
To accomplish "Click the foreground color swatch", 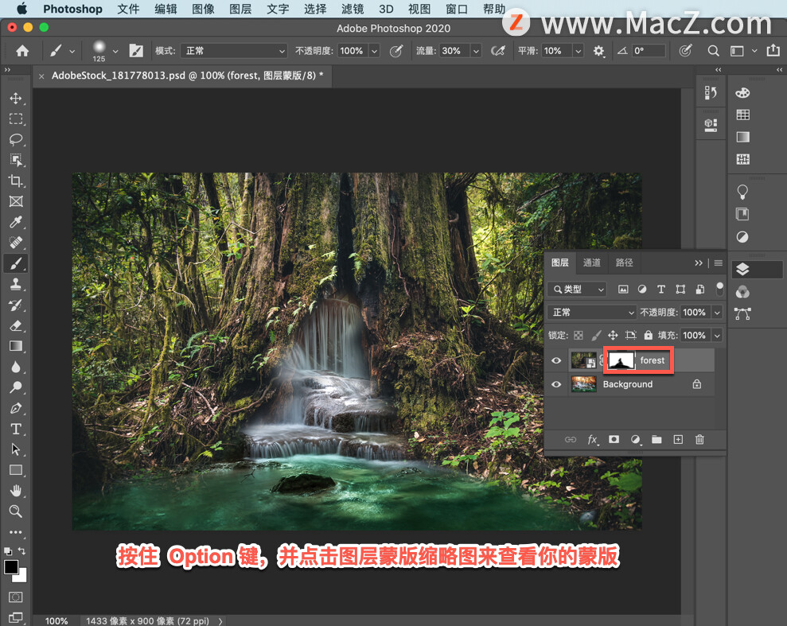I will click(x=11, y=567).
